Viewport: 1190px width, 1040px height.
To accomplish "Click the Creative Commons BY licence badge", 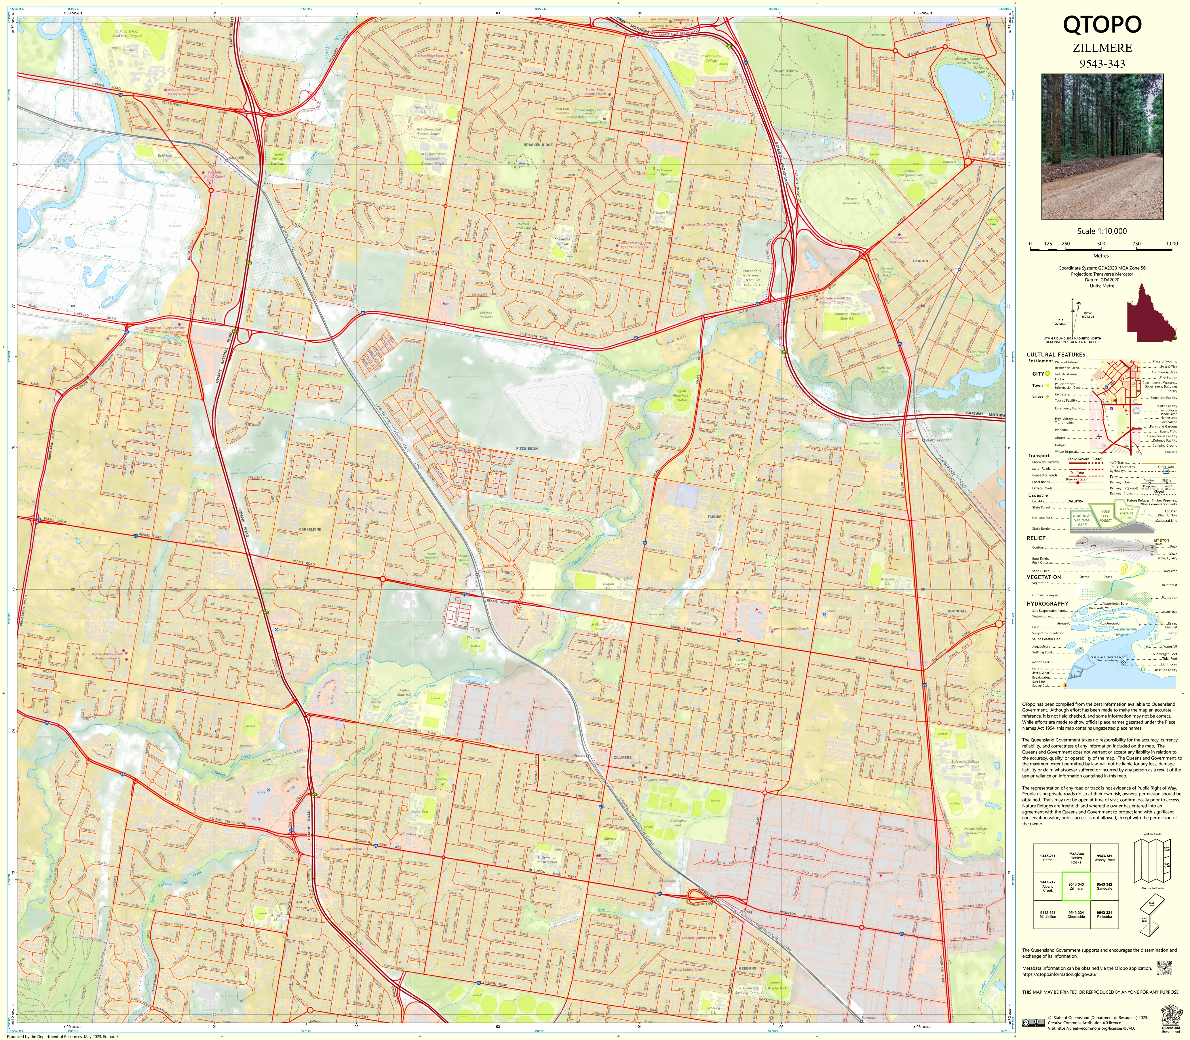I will (1033, 1023).
